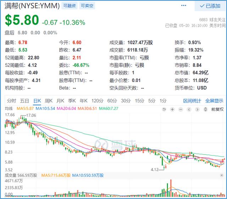Click the 盘后 after-hours price row
227x199 pixels.
pyautogui.click(x=31, y=33)
